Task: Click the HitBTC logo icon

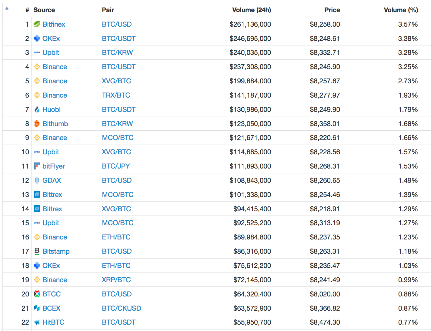Action: click(37, 322)
